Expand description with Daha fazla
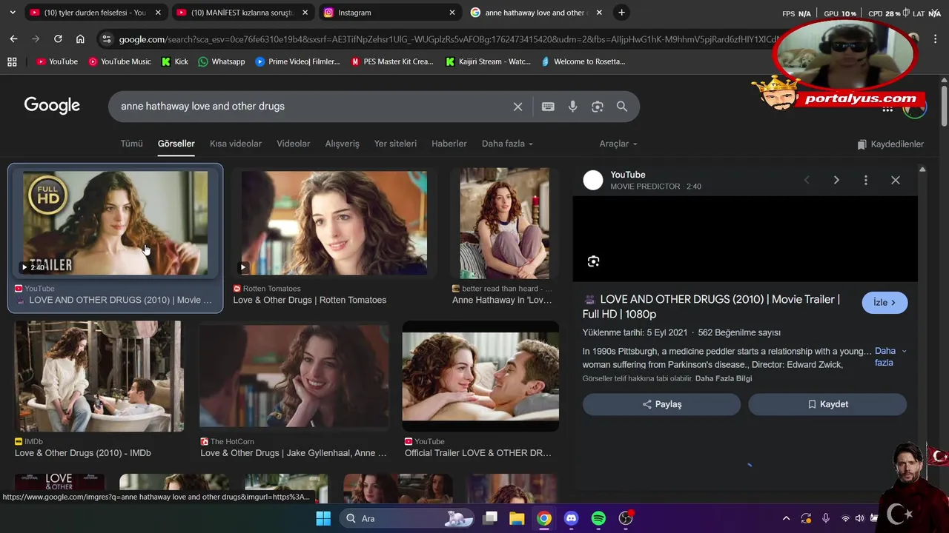Image resolution: width=949 pixels, height=533 pixels. pos(889,357)
